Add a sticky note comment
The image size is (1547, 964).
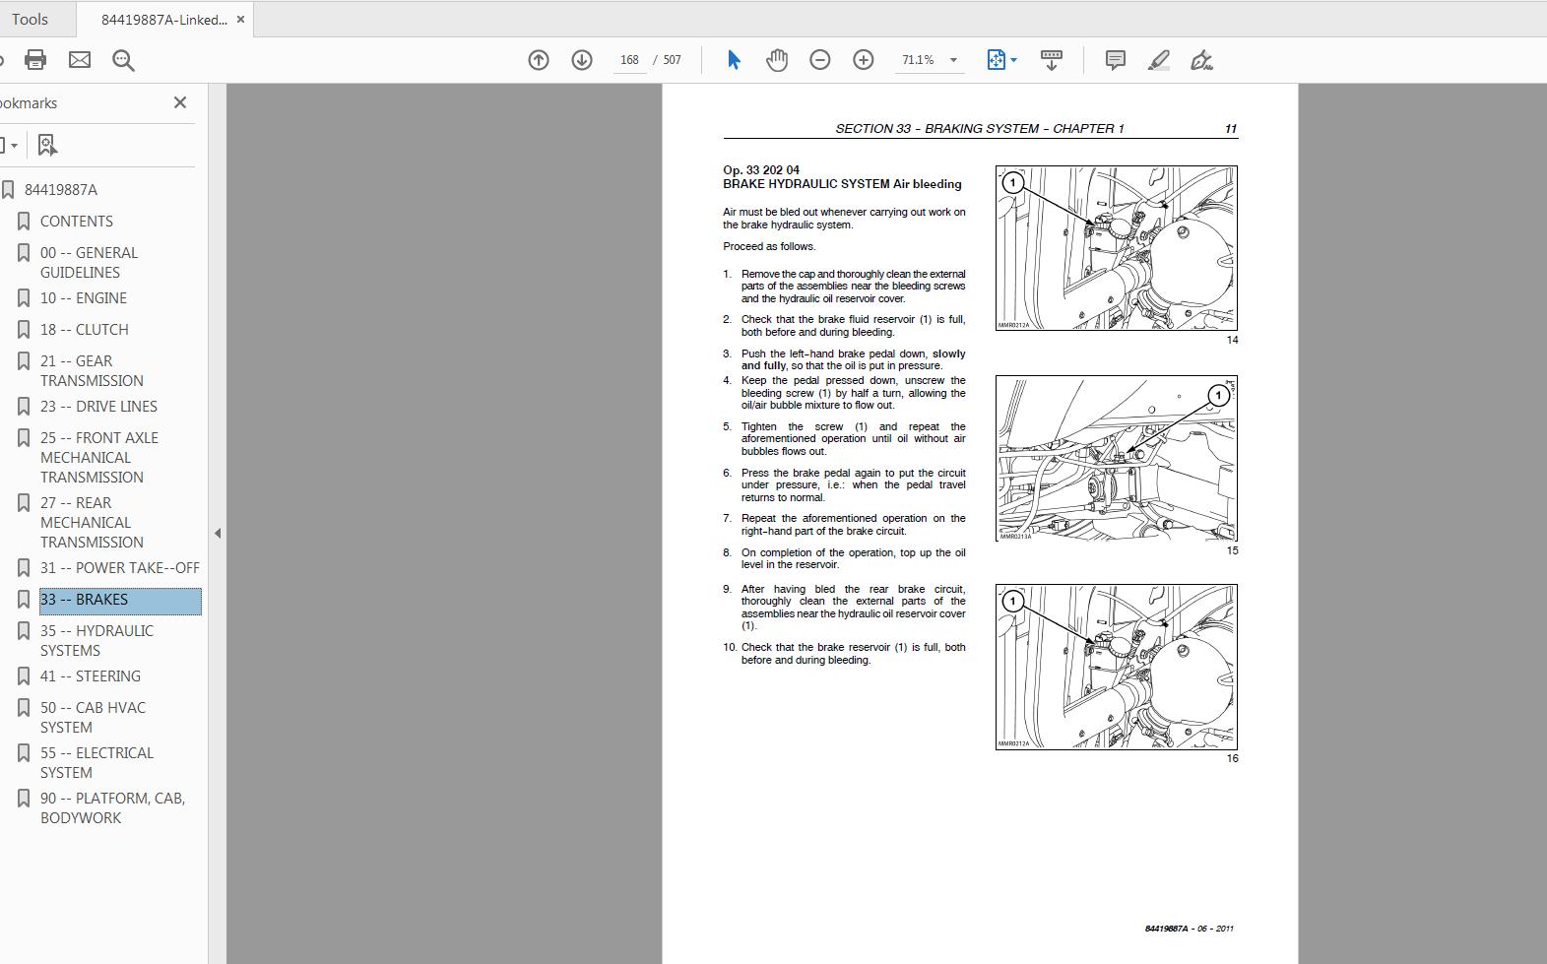tap(1116, 60)
